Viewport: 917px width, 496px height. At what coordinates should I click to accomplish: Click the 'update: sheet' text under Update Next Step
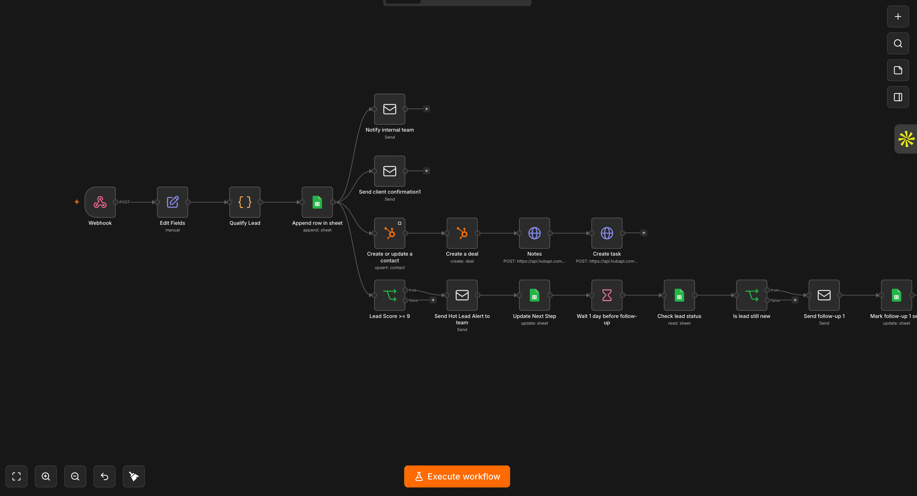(x=534, y=323)
